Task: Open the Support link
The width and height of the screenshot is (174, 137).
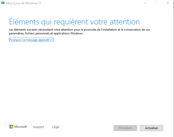Action: point(39,127)
